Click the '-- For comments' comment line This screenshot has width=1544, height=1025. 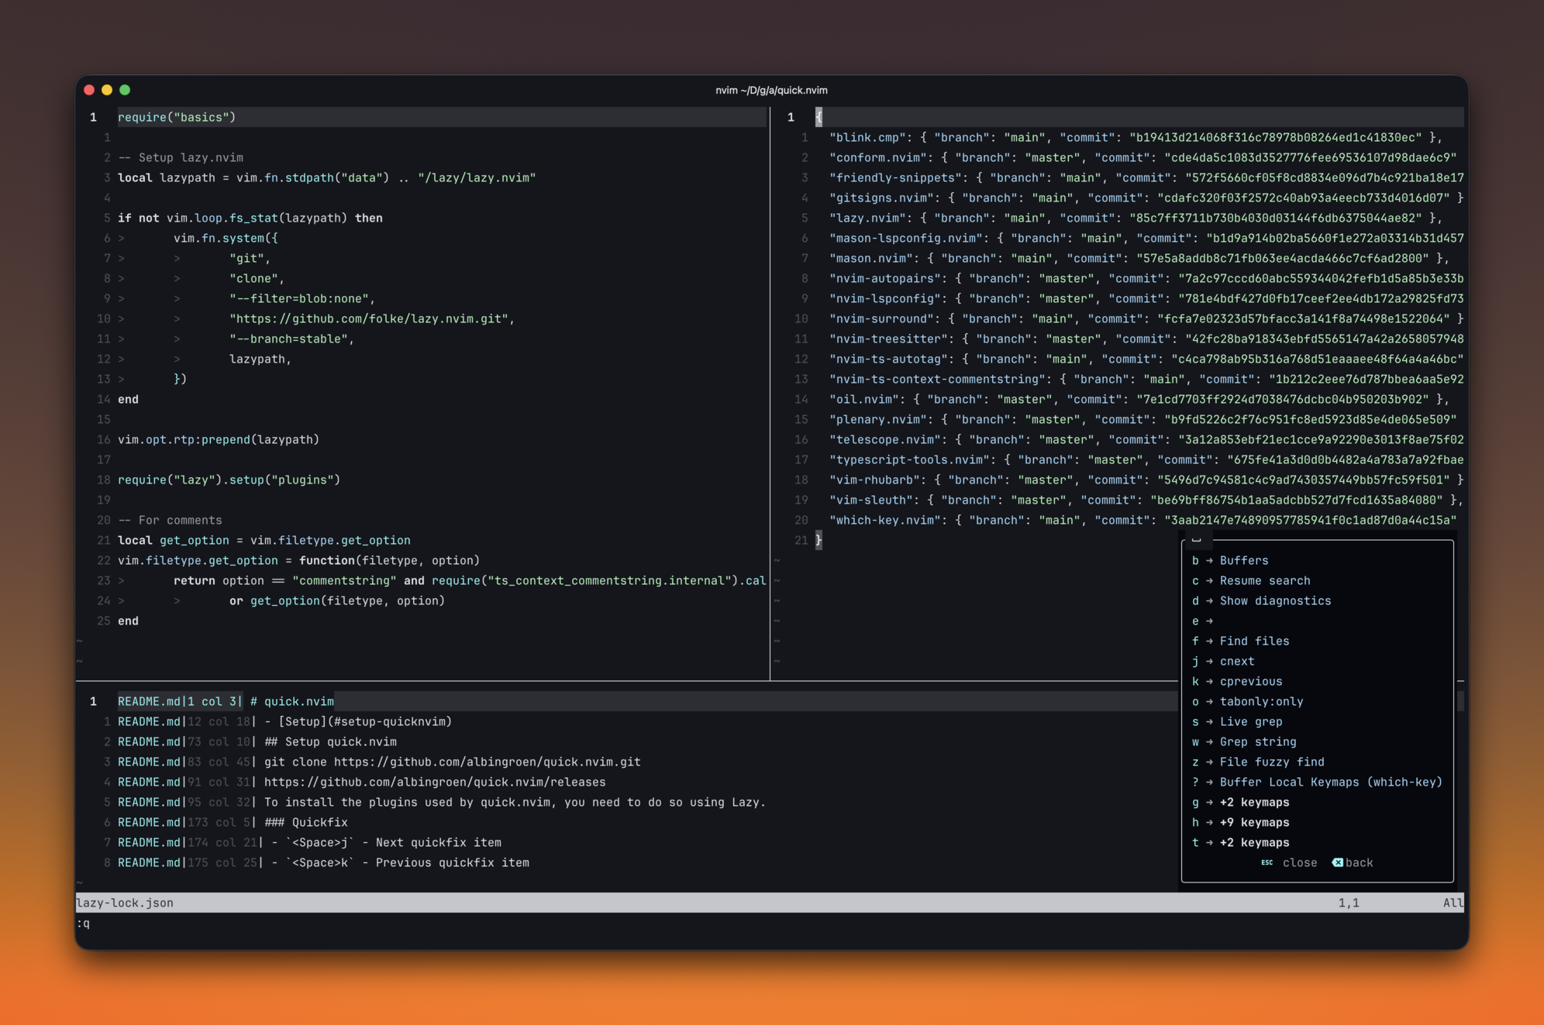coord(170,520)
